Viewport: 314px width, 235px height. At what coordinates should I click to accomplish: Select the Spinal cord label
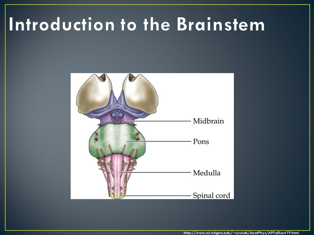[x=212, y=196]
